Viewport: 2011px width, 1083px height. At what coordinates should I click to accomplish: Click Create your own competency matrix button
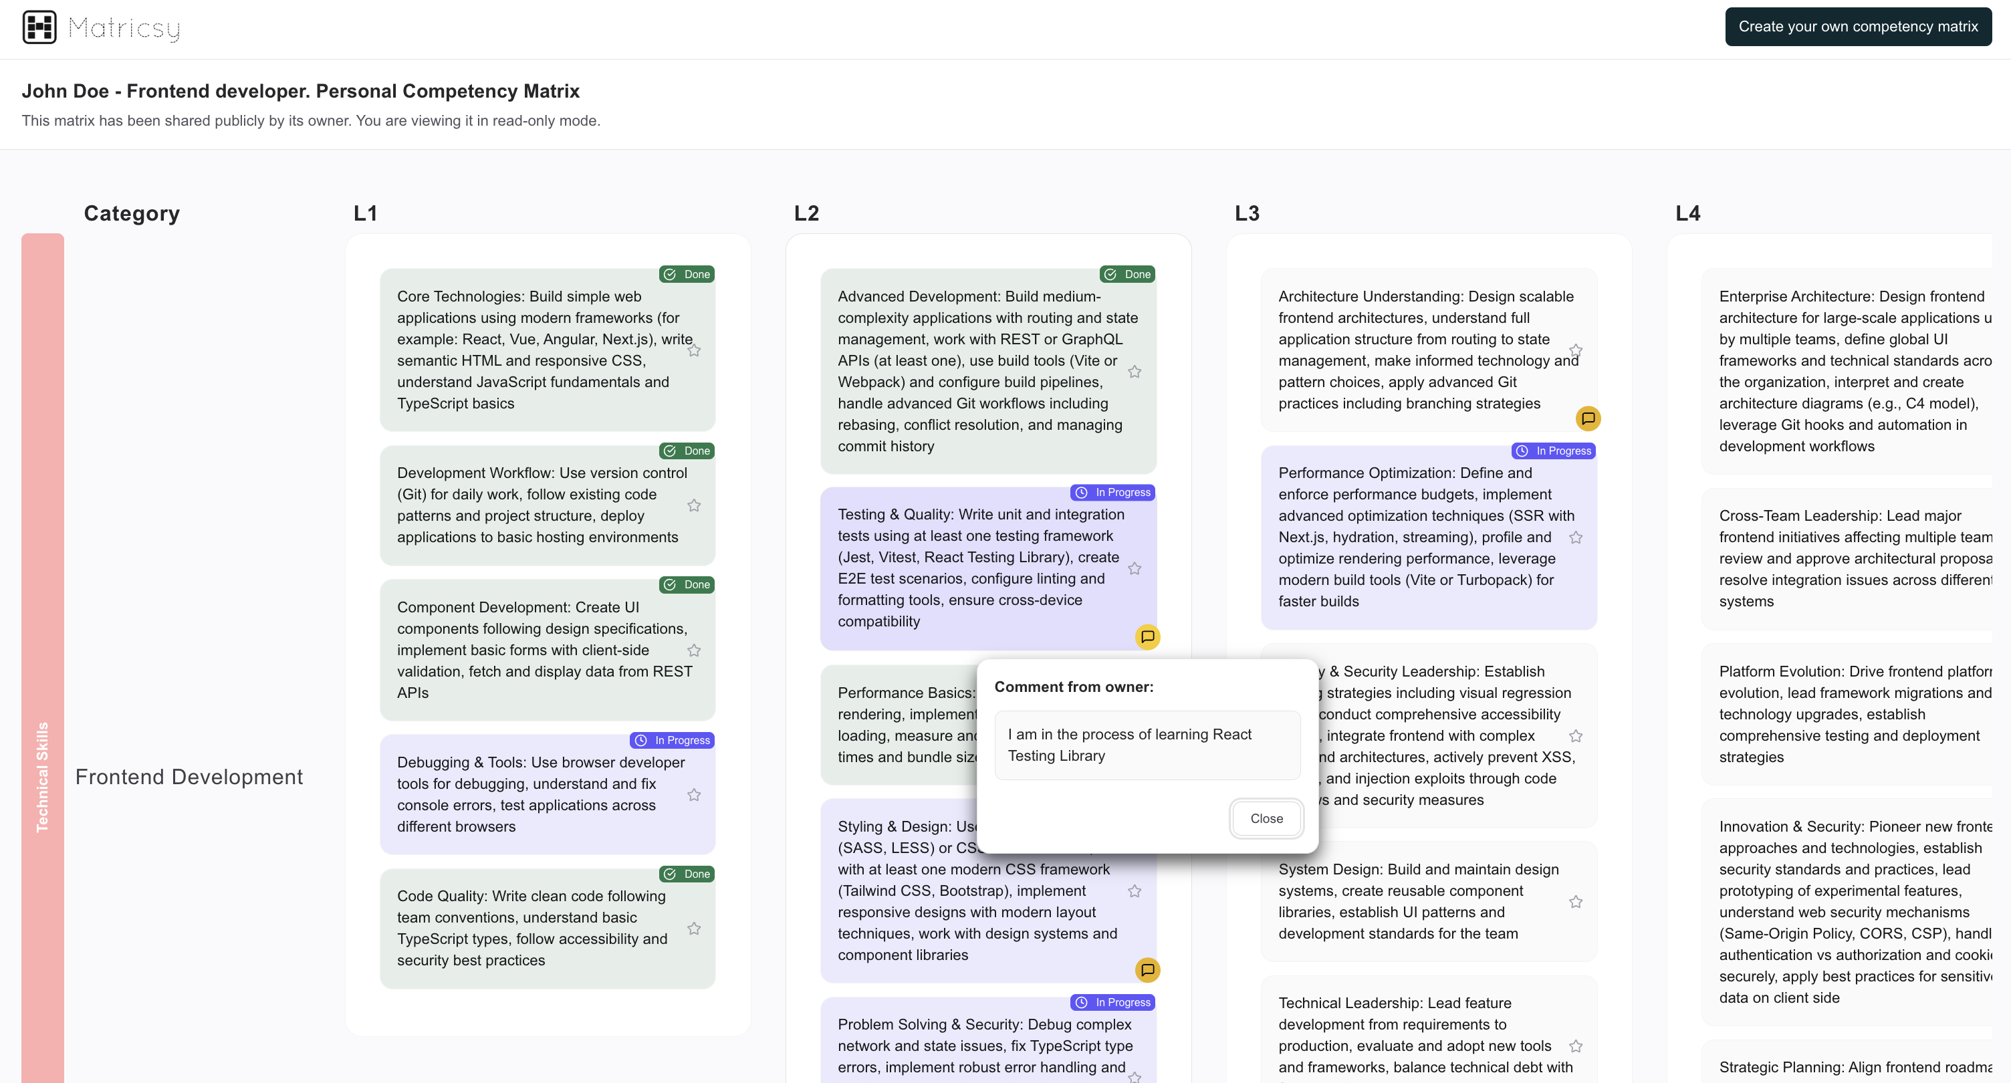click(1857, 27)
